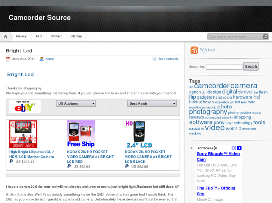
Task: Click the Search button in sidebar
Action: pos(251,67)
